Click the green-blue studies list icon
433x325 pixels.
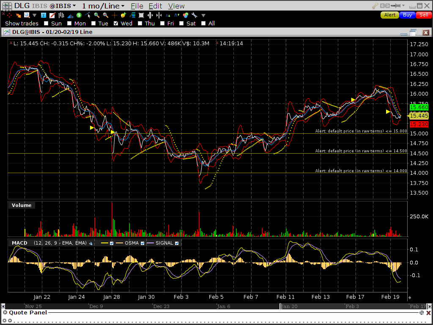coord(132,15)
